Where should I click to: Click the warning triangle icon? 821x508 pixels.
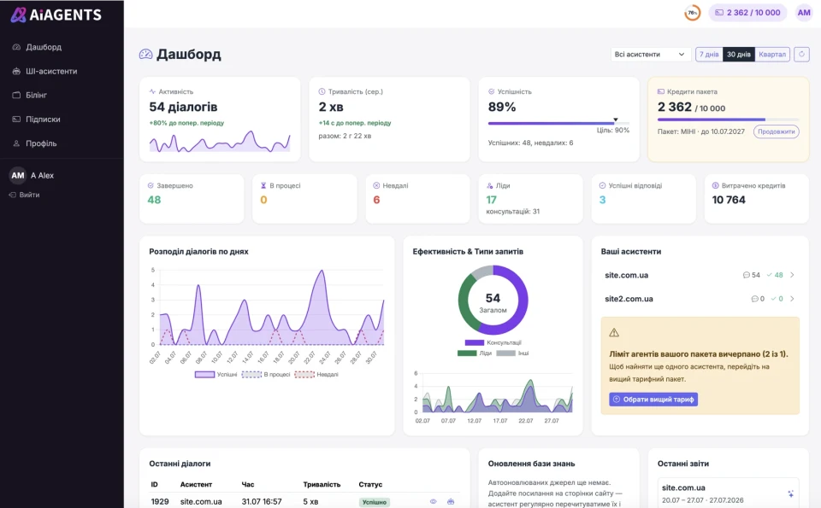(614, 333)
